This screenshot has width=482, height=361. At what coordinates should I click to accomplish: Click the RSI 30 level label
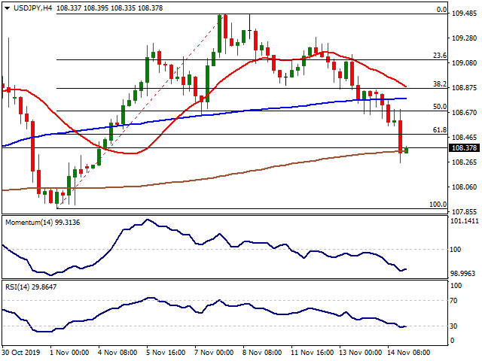coord(453,326)
